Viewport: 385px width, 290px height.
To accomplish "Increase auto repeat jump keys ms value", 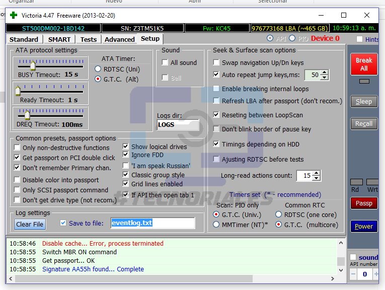I will [x=324, y=72].
